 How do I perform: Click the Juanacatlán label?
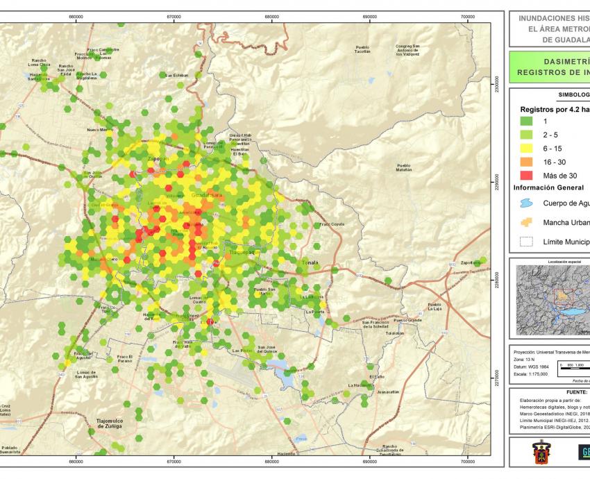pos(388,392)
